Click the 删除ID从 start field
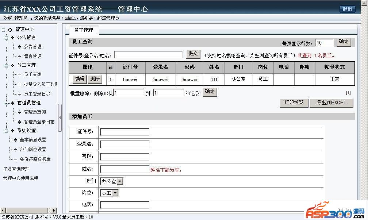 pyautogui.click(x=129, y=93)
